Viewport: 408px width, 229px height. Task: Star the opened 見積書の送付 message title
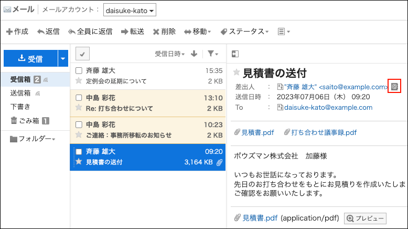point(237,72)
